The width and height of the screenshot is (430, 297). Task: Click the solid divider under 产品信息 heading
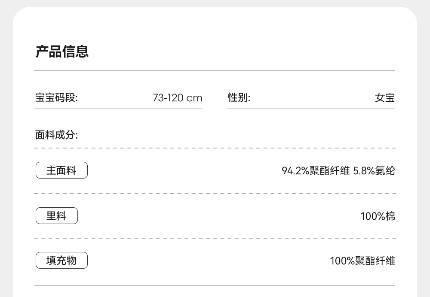[x=215, y=71]
